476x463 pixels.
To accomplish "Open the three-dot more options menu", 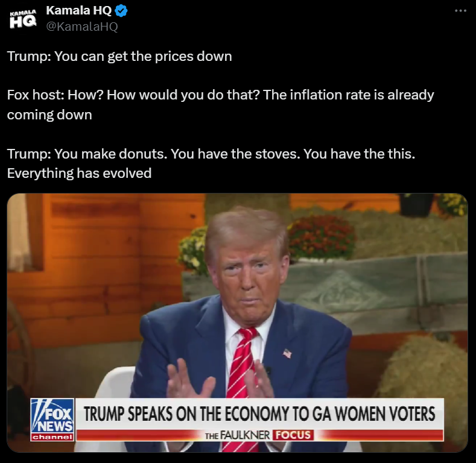I will [460, 11].
